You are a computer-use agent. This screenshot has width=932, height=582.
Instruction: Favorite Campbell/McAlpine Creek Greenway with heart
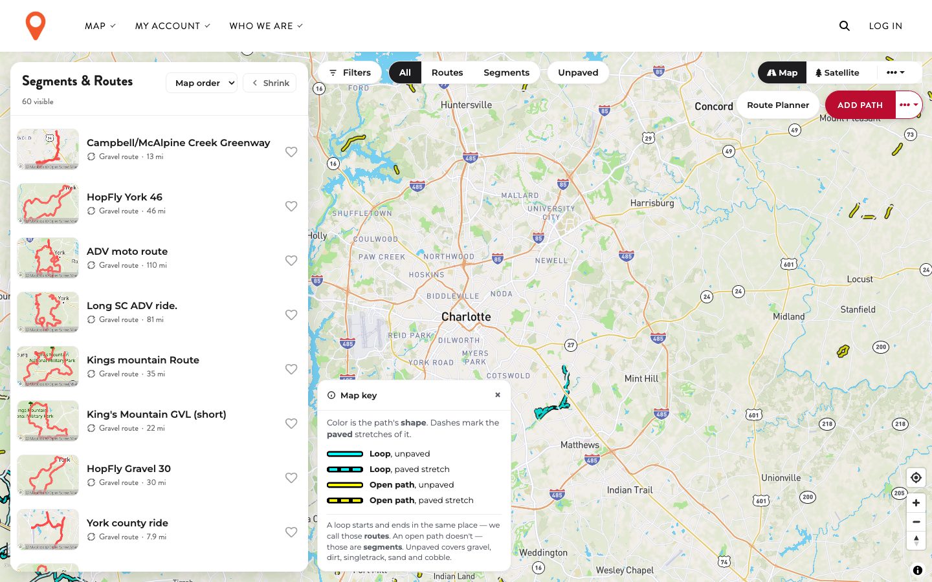point(291,152)
